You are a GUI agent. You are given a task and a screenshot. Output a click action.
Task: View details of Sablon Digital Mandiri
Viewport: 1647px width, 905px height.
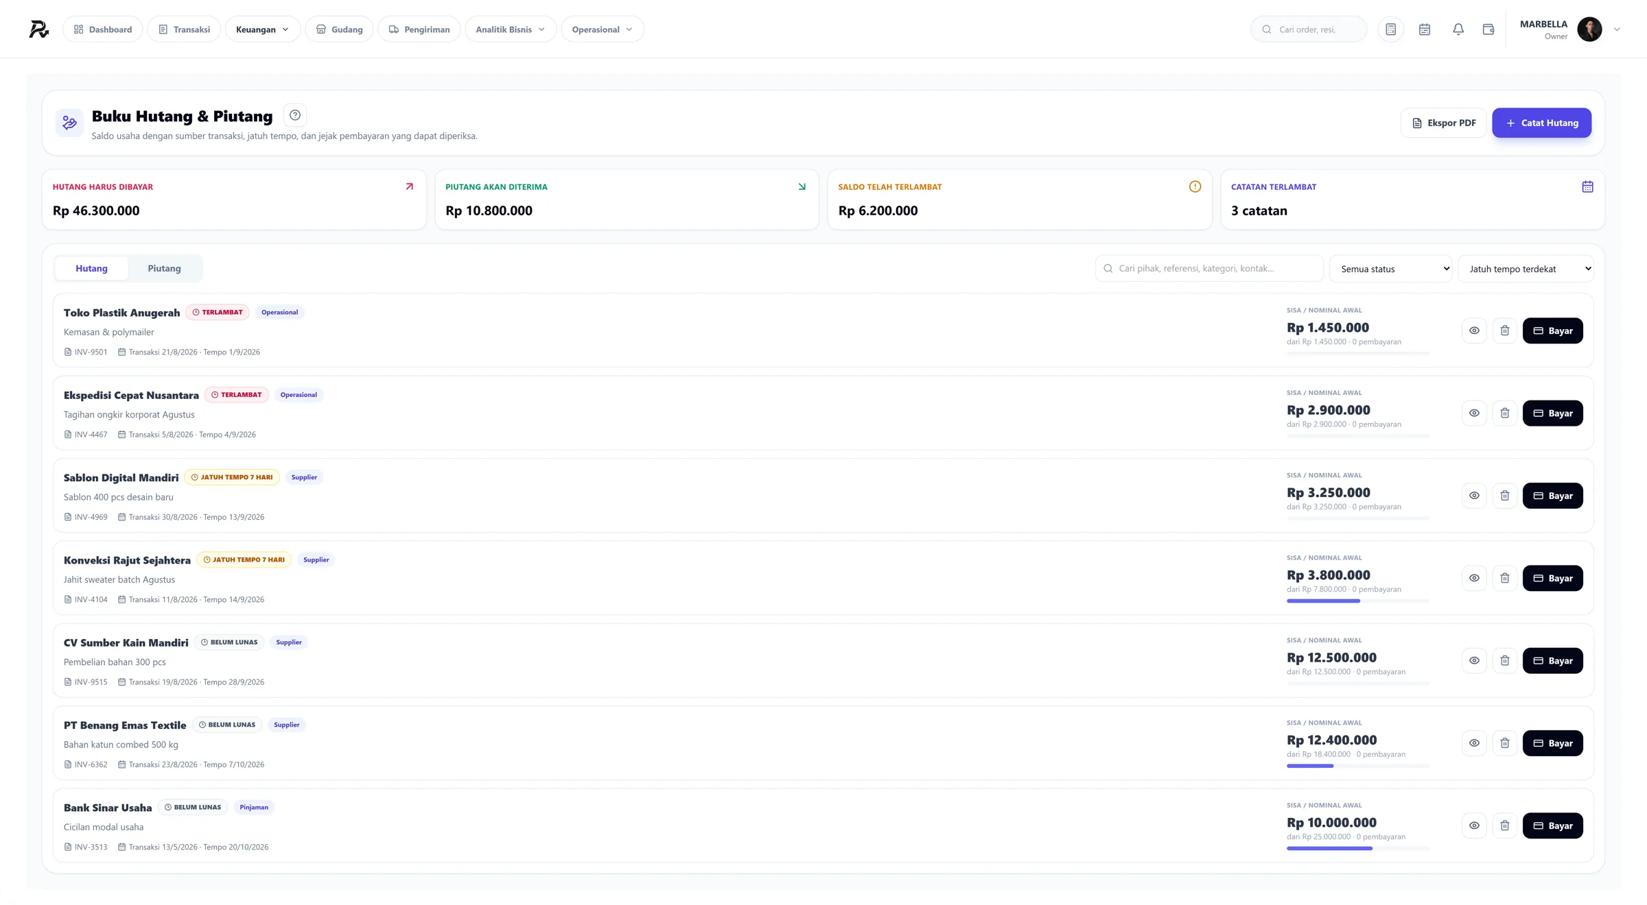click(x=1474, y=496)
